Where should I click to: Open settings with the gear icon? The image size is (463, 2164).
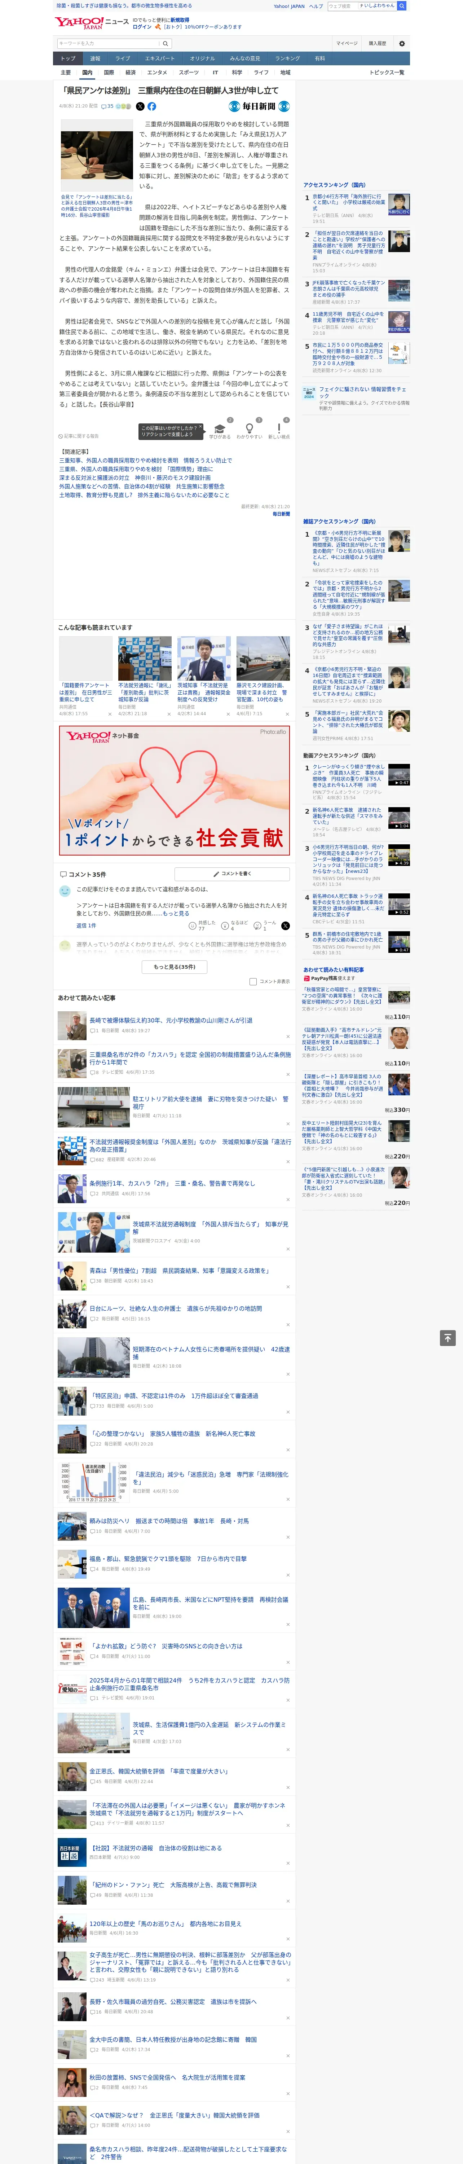coord(402,44)
